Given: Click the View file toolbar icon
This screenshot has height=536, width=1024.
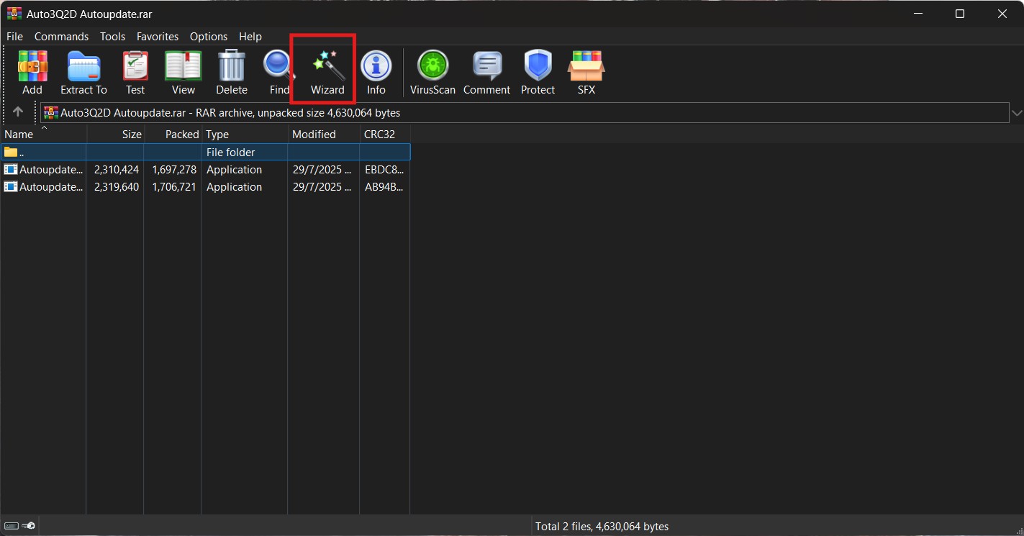Looking at the screenshot, I should (183, 73).
